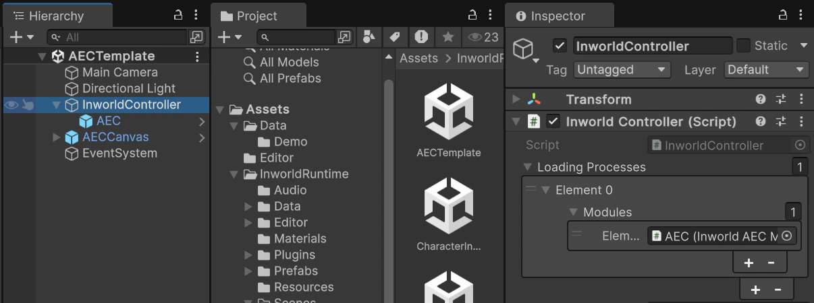Lock the Project panel
The height and width of the screenshot is (303, 814).
pos(474,15)
